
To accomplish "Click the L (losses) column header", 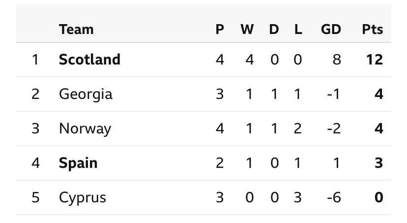I will pyautogui.click(x=298, y=30).
